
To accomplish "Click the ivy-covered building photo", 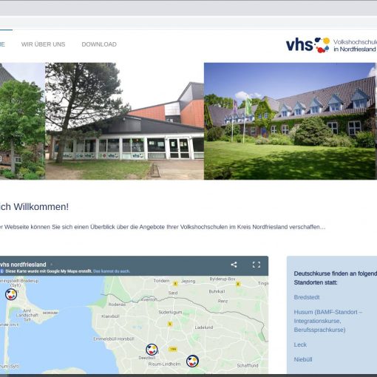I will click(x=290, y=121).
